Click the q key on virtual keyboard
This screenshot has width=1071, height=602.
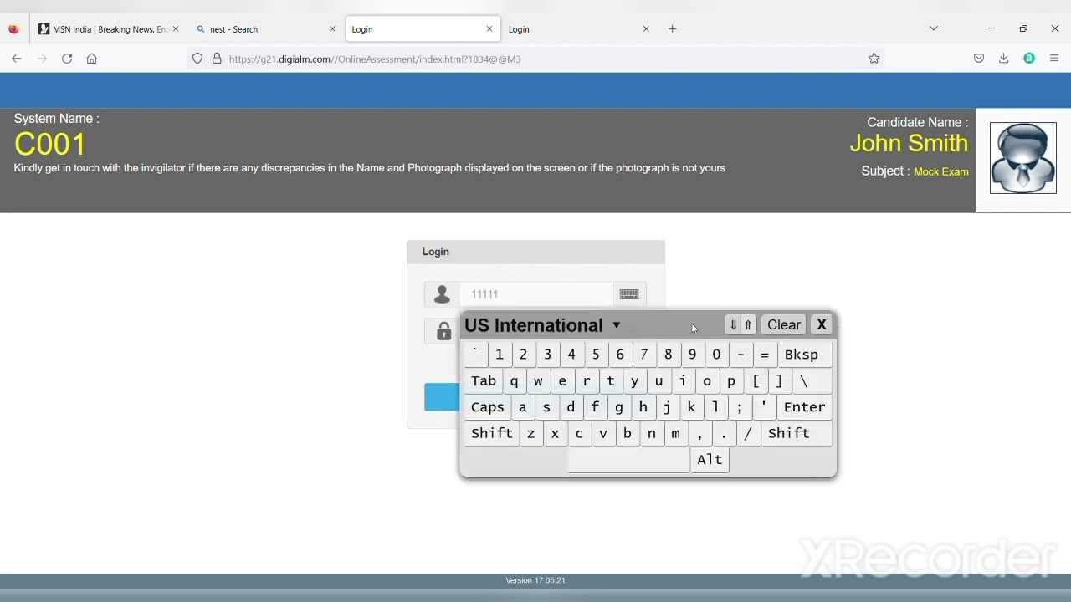point(515,381)
